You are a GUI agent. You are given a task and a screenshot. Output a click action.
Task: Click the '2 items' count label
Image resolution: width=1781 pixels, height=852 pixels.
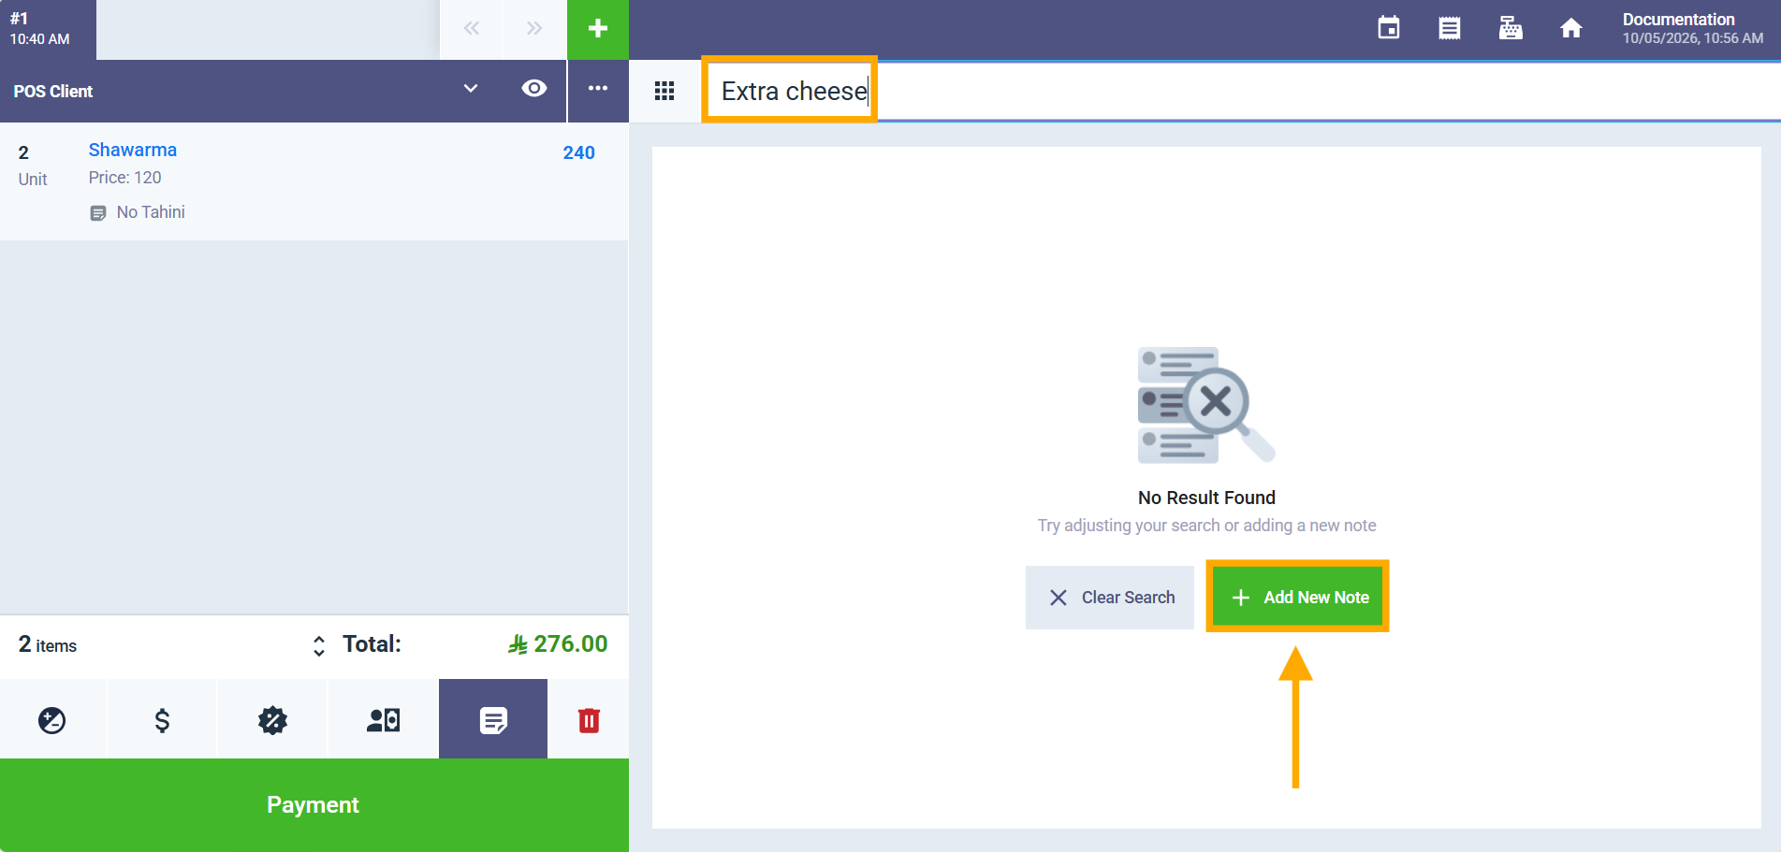(48, 644)
